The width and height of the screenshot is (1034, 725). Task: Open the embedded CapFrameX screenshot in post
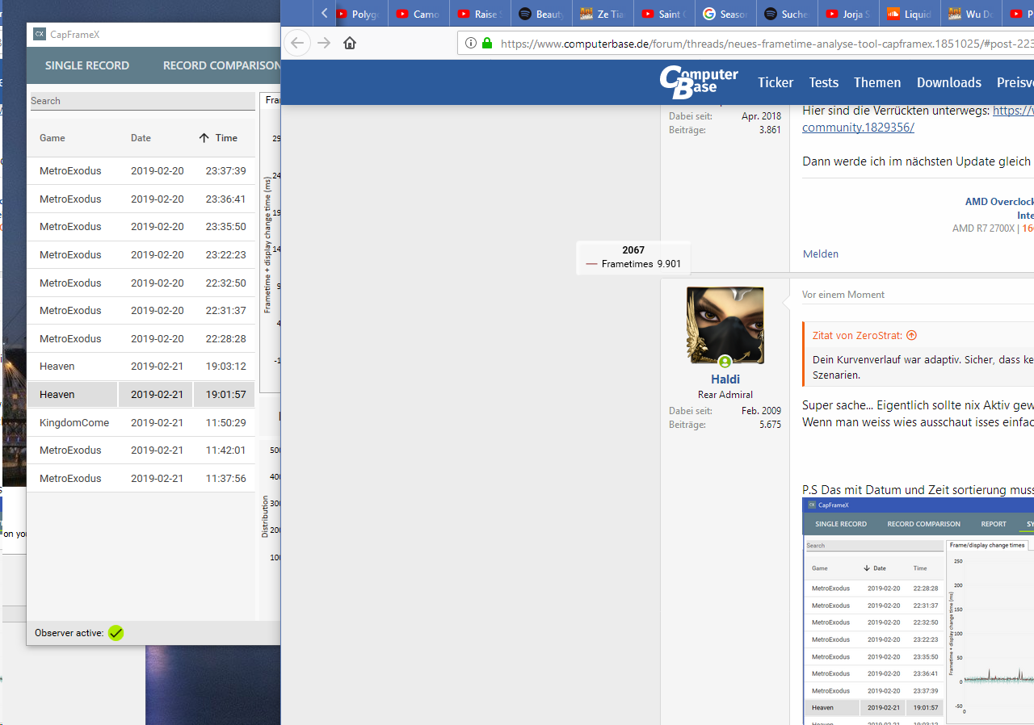(x=918, y=610)
